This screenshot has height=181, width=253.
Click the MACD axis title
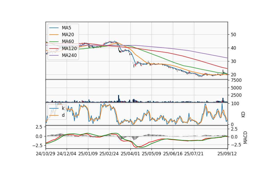point(245,137)
